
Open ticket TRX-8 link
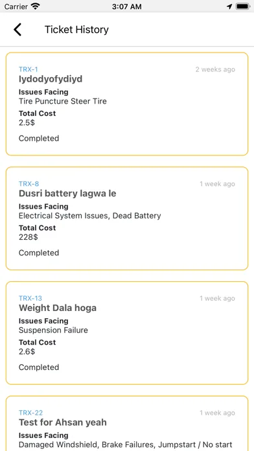29,184
